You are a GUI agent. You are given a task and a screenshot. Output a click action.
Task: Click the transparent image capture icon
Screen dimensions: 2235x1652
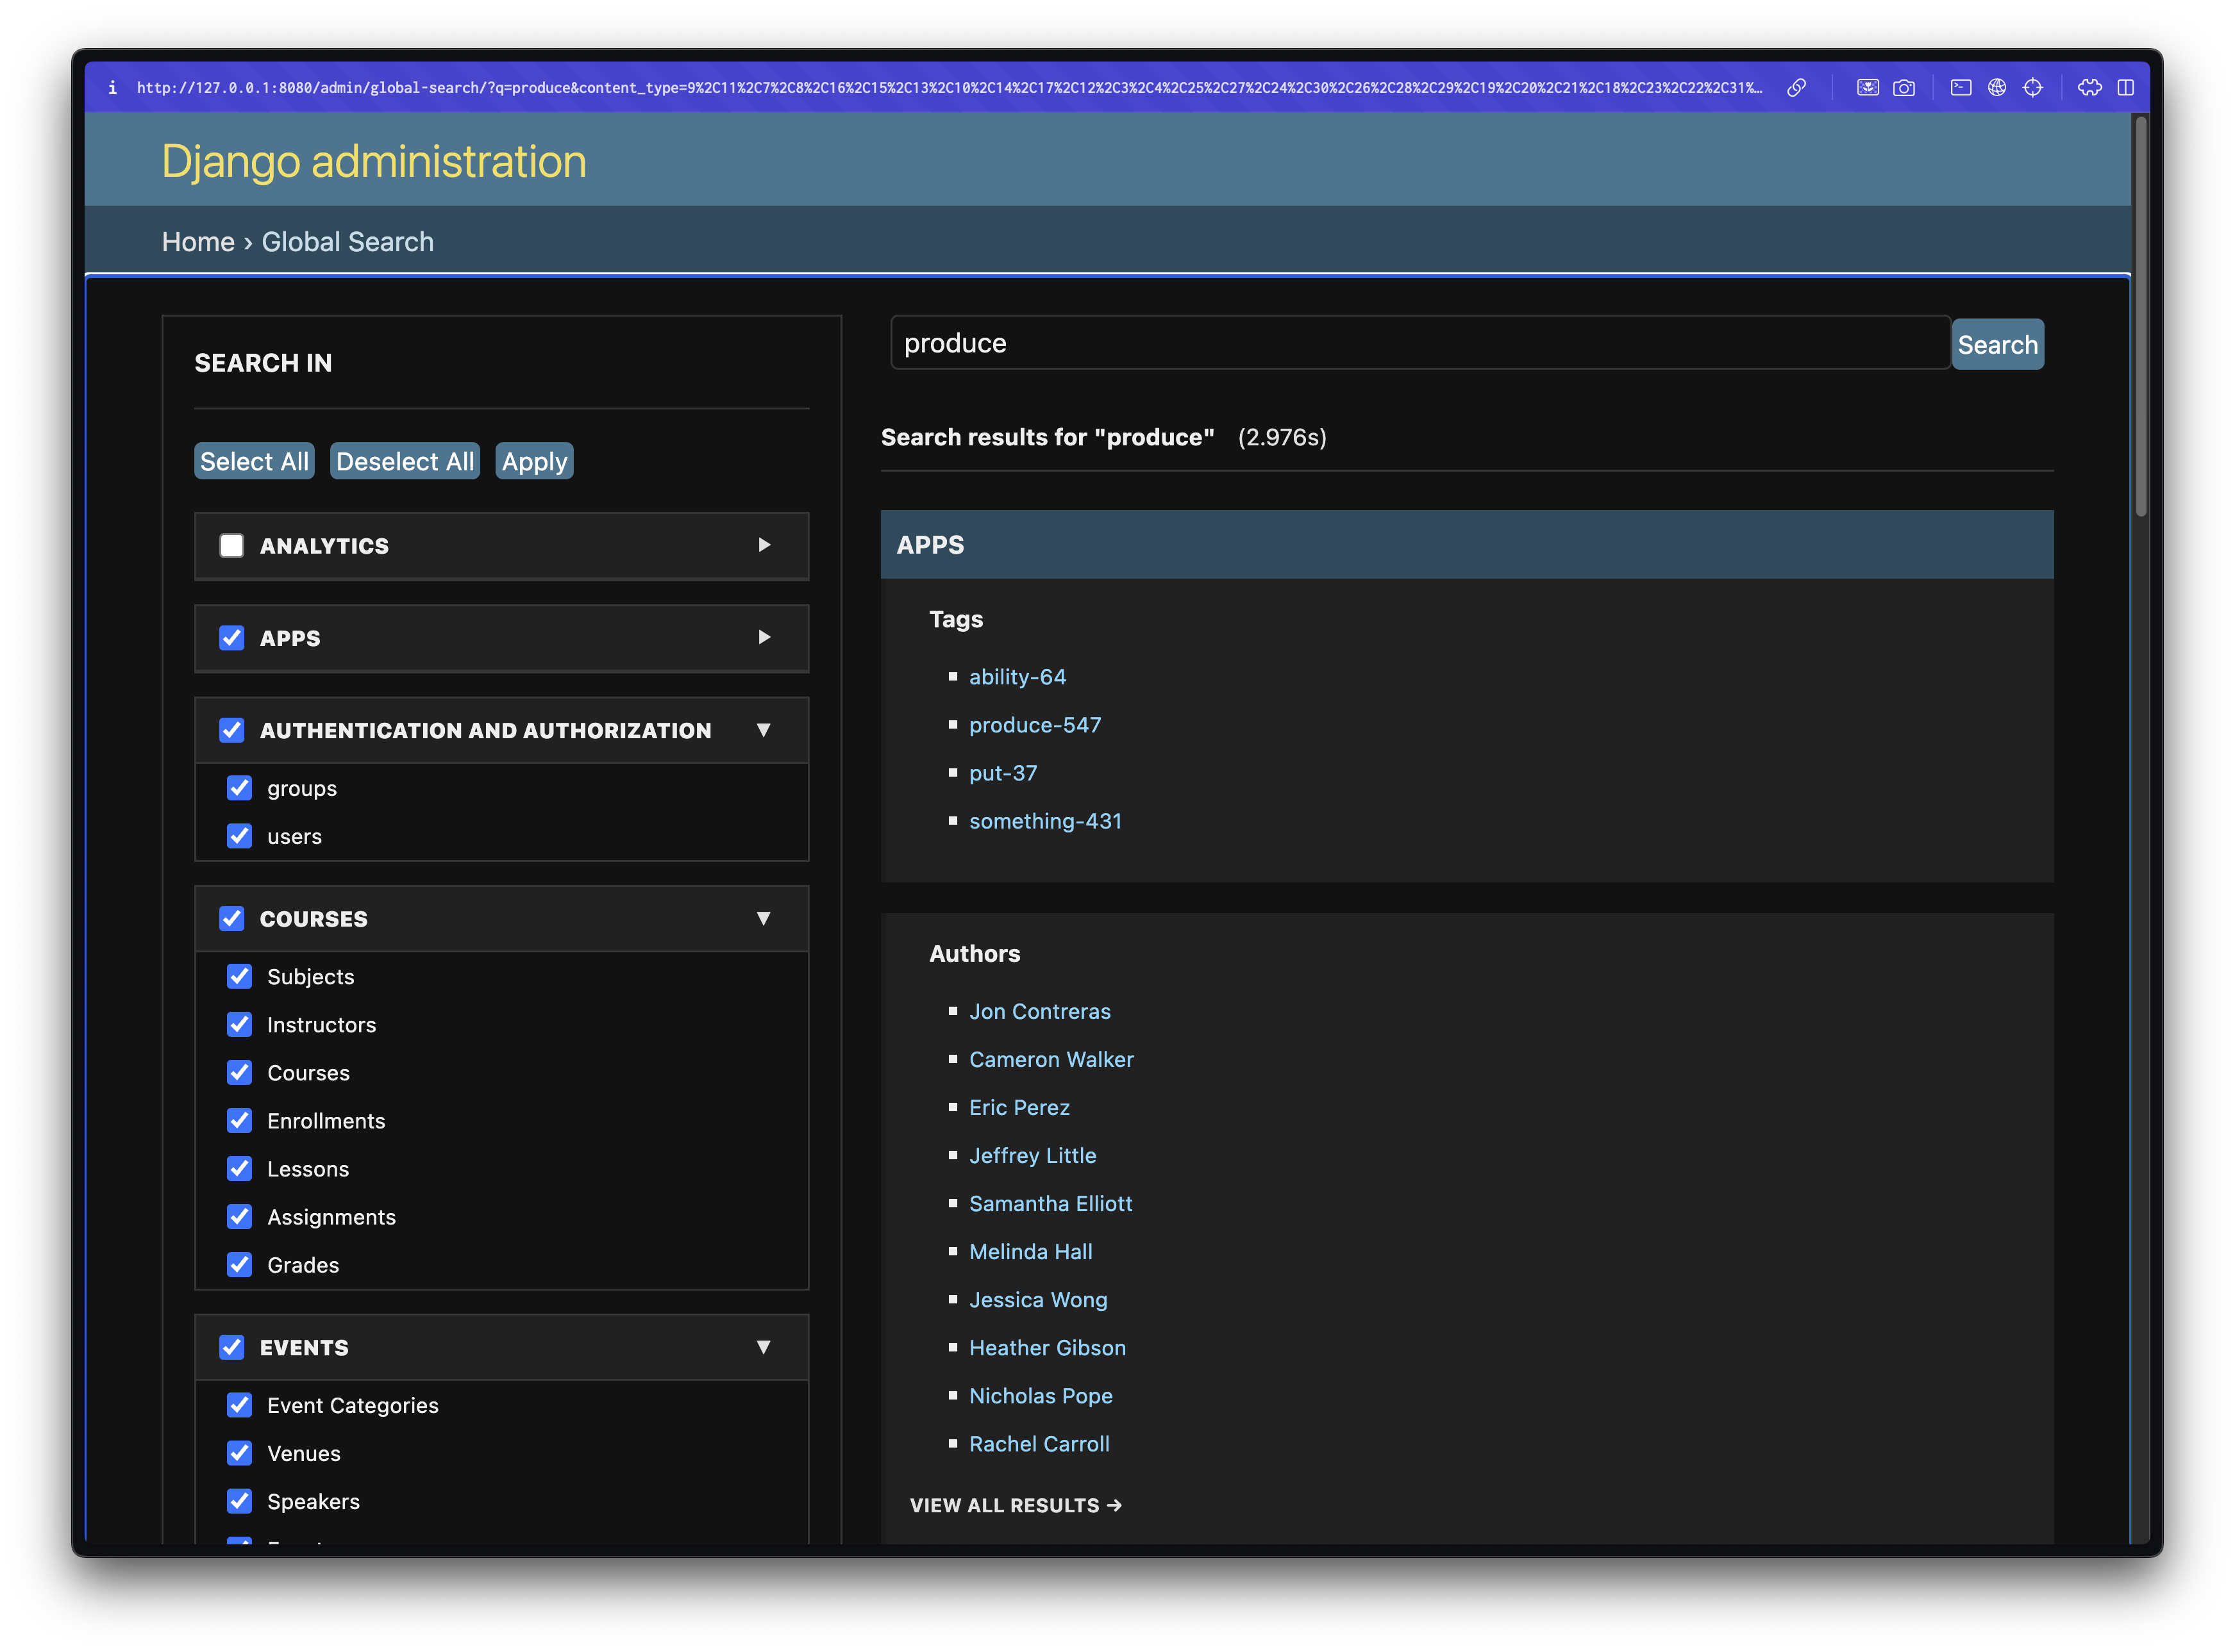[1868, 88]
